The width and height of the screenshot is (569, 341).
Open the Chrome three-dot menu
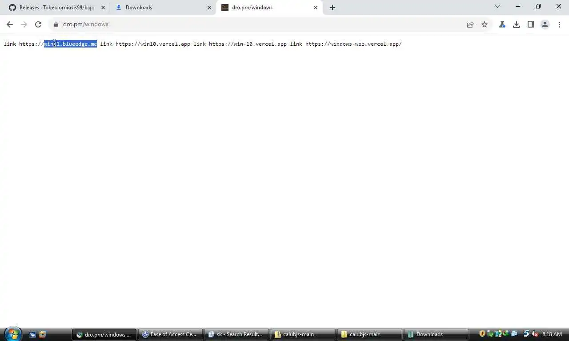tap(559, 24)
